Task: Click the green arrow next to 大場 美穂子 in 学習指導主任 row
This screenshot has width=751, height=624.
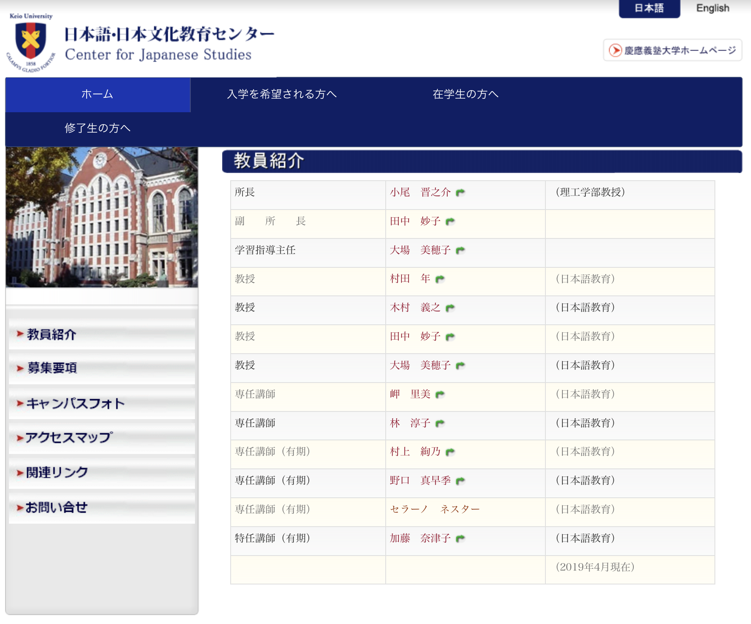Action: click(x=460, y=250)
